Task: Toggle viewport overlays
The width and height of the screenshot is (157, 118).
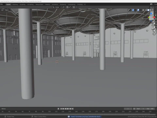Action: click(138, 10)
